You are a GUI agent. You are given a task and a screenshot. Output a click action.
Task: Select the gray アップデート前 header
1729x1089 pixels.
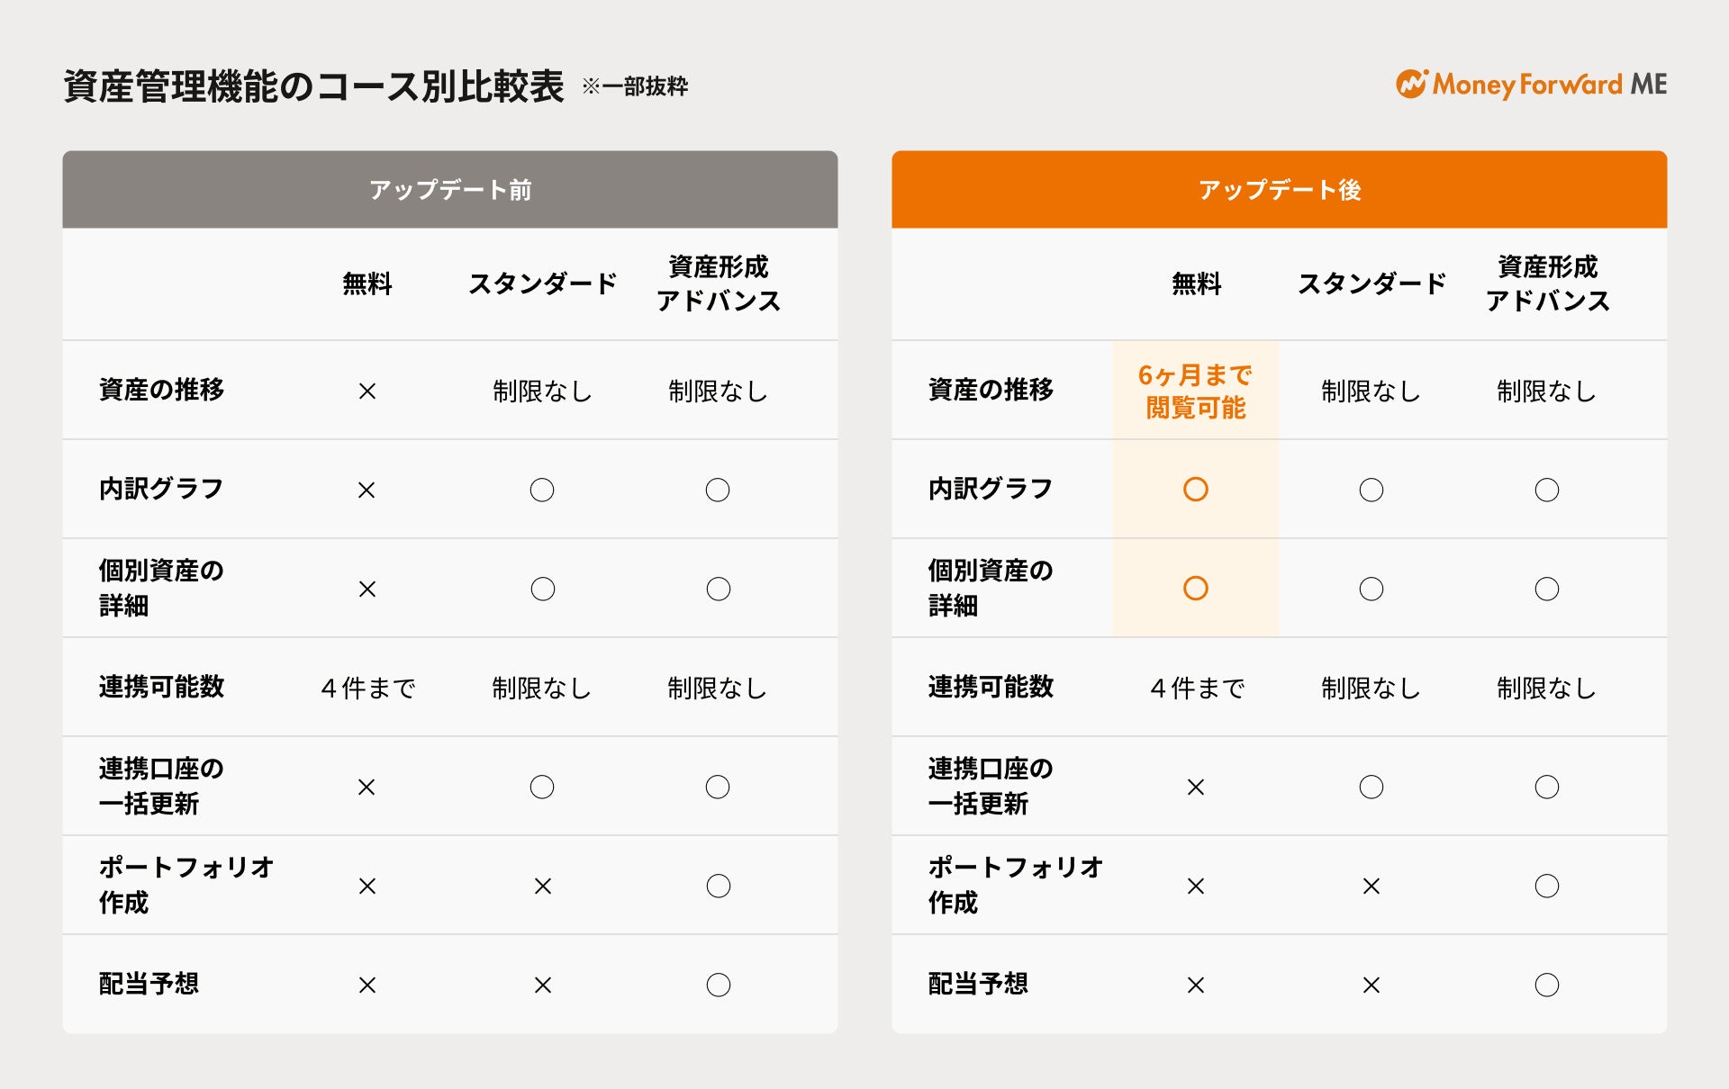point(449,190)
